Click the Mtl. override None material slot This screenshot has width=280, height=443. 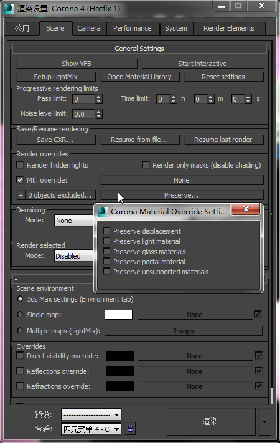(x=182, y=180)
